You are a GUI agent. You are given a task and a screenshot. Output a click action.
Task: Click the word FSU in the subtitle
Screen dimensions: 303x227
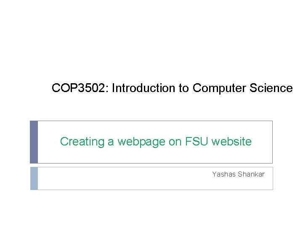coord(197,142)
